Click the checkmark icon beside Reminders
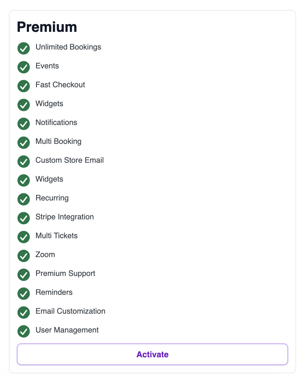 (24, 294)
